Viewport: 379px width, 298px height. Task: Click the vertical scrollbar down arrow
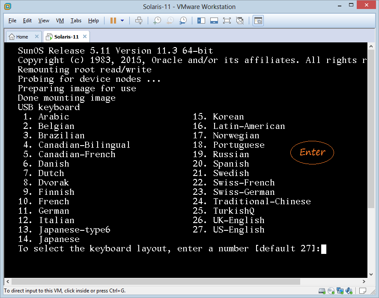pos(371,274)
